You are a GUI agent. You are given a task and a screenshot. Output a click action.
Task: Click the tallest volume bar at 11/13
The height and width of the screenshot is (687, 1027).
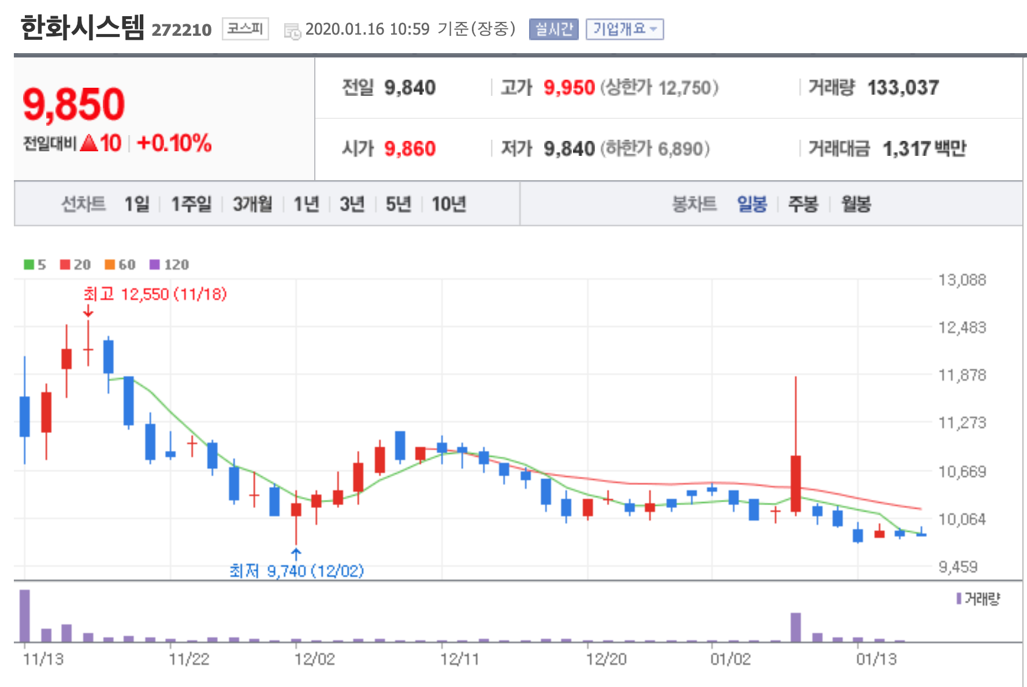coord(25,615)
